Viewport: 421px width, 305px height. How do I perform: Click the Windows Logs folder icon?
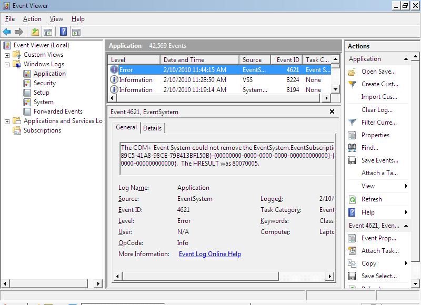pos(17,64)
